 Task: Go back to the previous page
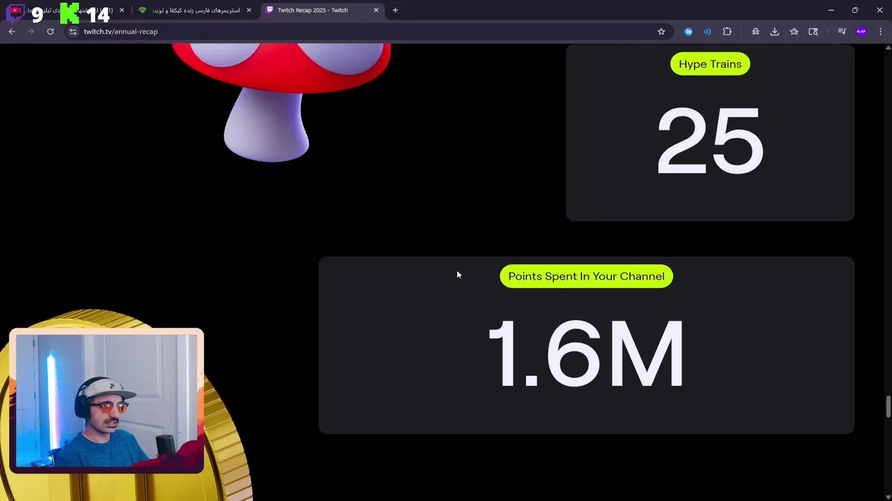12,31
